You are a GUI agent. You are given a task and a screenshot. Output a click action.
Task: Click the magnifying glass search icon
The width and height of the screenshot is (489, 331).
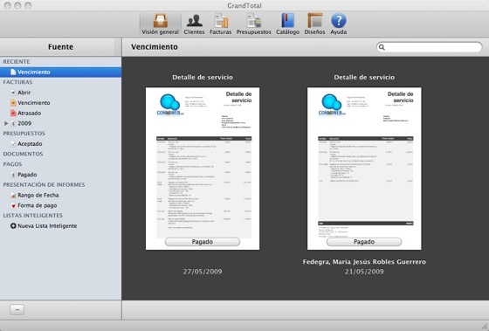click(382, 47)
